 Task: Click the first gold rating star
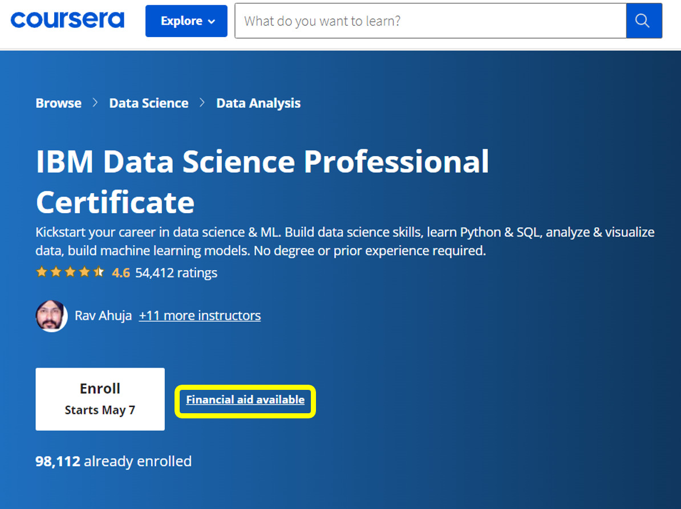point(42,272)
